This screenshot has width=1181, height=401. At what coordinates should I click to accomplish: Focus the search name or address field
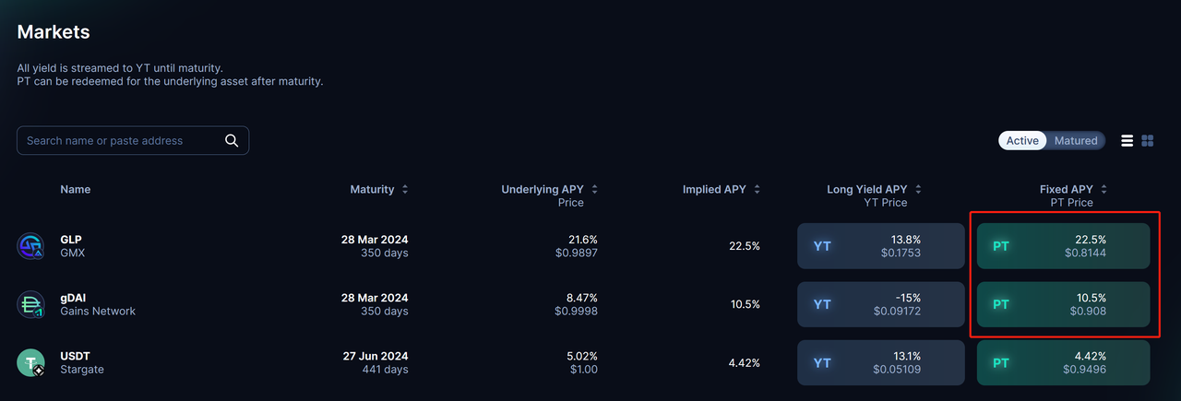click(x=120, y=141)
